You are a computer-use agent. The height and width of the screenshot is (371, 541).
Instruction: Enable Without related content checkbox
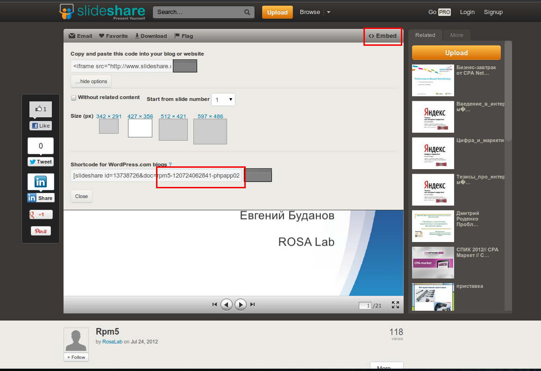click(73, 98)
